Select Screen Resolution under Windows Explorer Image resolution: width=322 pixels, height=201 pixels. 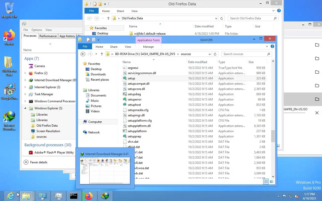(x=48, y=131)
